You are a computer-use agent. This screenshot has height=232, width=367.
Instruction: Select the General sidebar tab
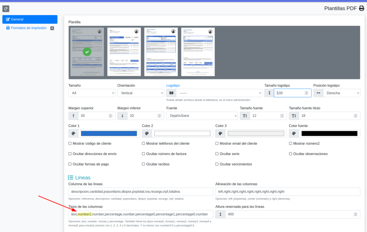[30, 19]
